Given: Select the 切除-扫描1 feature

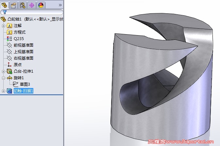Looking at the screenshot, I should (x=24, y=91).
